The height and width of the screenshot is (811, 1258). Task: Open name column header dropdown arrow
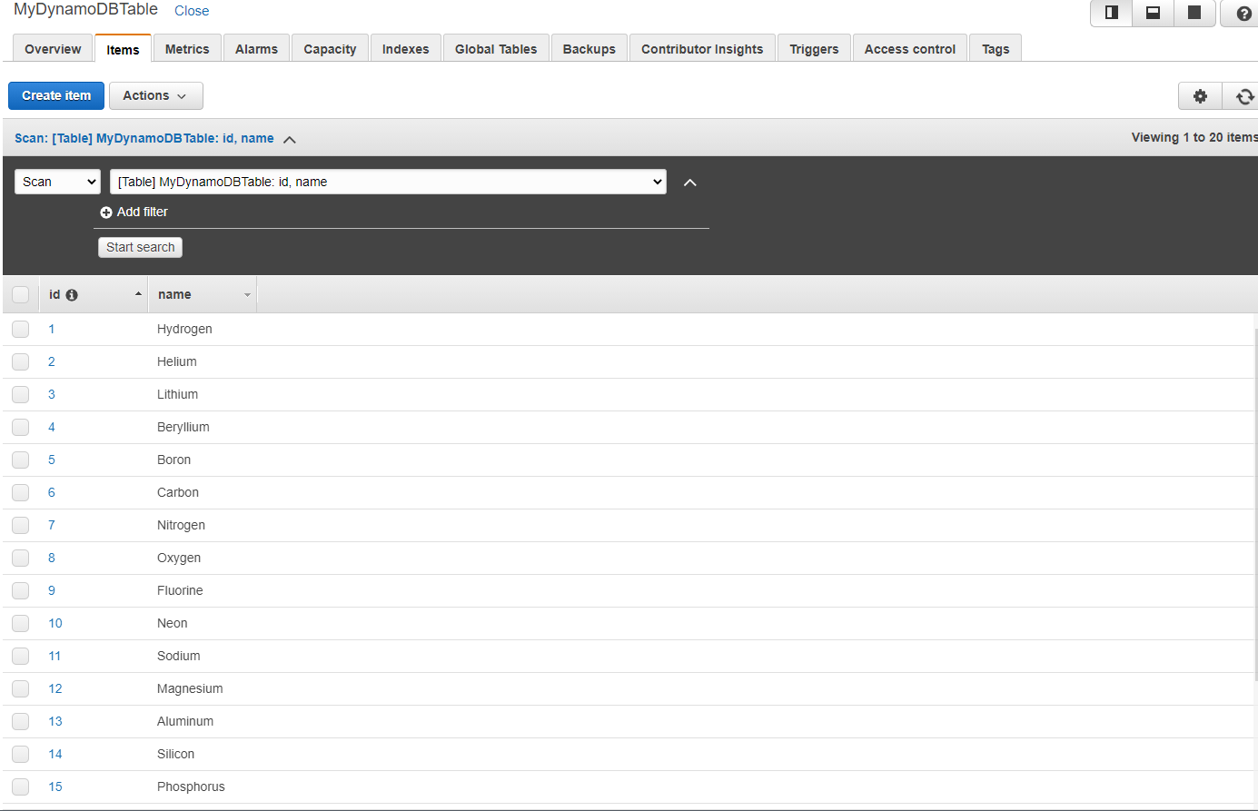coord(247,295)
